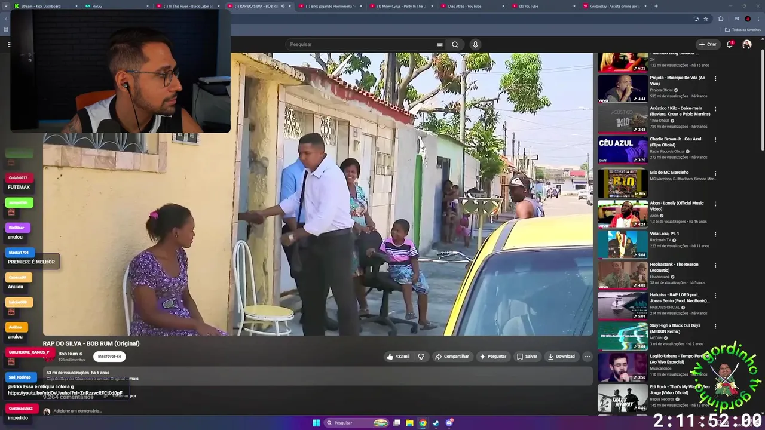This screenshot has height=430, width=765.
Task: Click the Perguntar button
Action: coord(493,357)
